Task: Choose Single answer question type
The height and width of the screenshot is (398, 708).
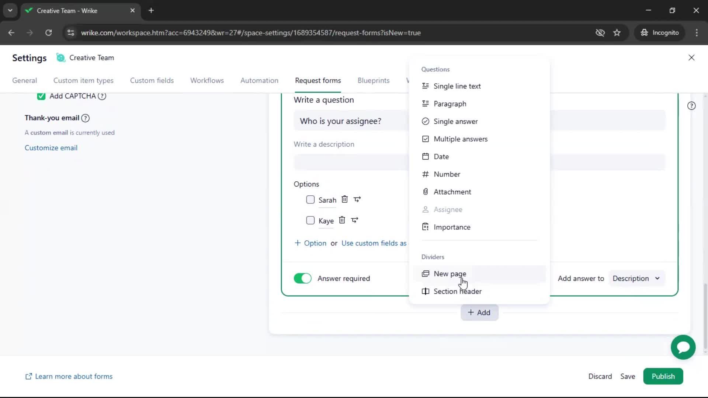Action: [479, 122]
